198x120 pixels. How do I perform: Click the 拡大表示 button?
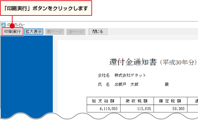click(x=34, y=32)
